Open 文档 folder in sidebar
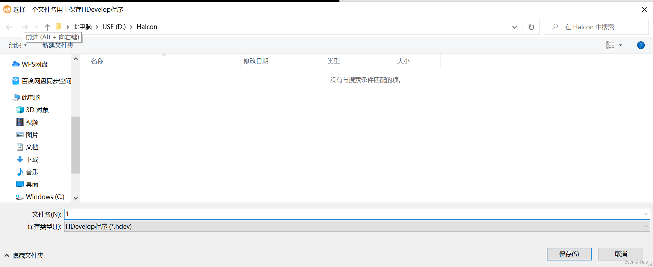This screenshot has height=267, width=653. 27,147
